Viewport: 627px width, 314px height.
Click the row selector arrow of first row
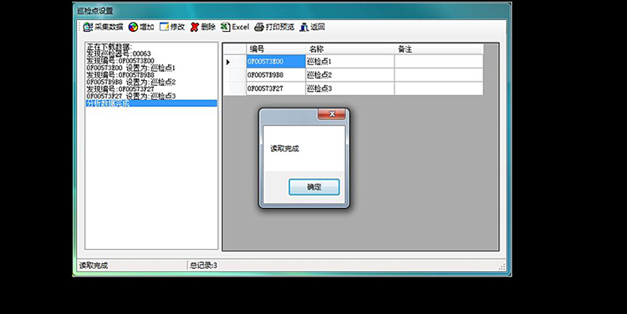click(x=234, y=62)
